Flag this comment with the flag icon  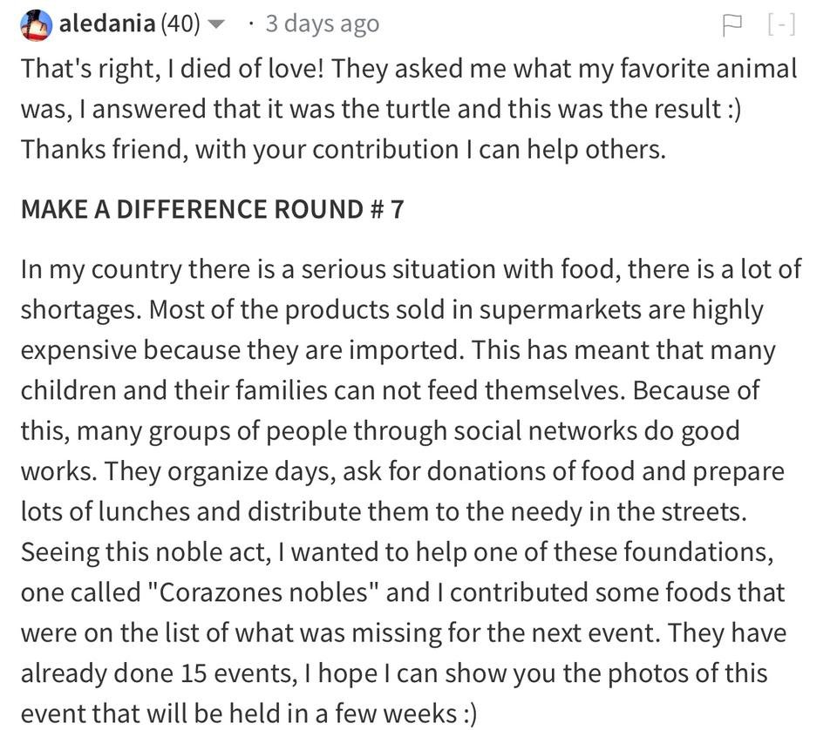coord(731,25)
